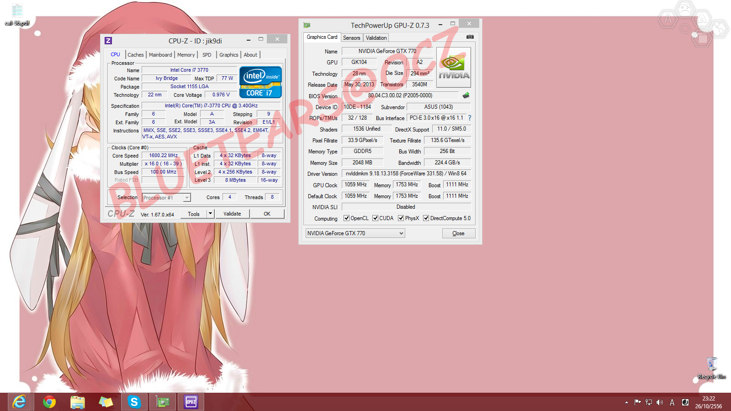Open the Validation tab in GPU-Z
This screenshot has width=731, height=411.
click(x=376, y=38)
